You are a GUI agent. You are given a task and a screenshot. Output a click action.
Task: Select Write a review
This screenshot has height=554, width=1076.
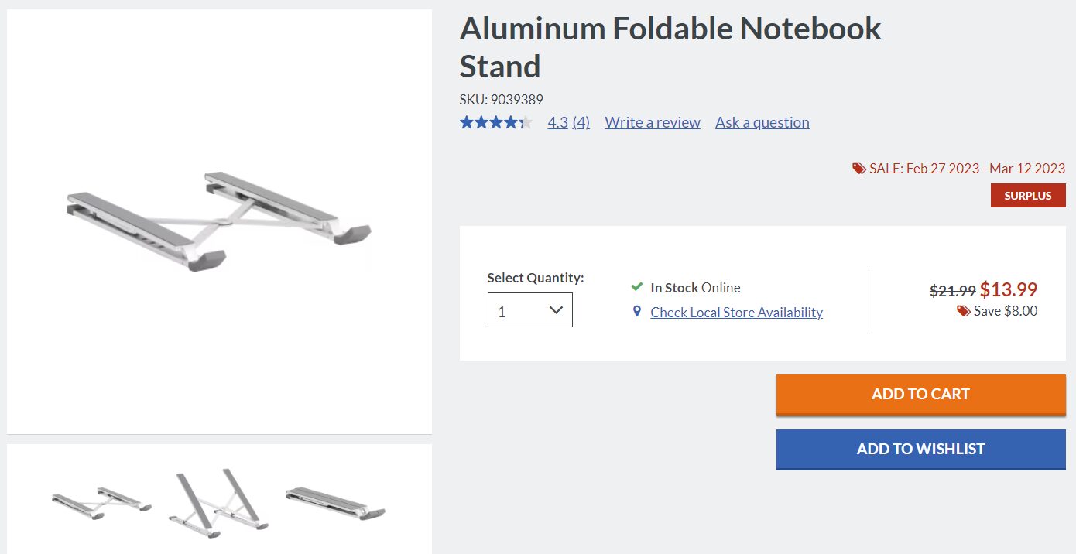653,121
